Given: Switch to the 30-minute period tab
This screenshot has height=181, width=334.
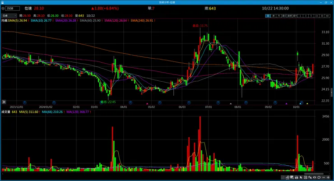Looking at the screenshot, I should click(322, 16).
